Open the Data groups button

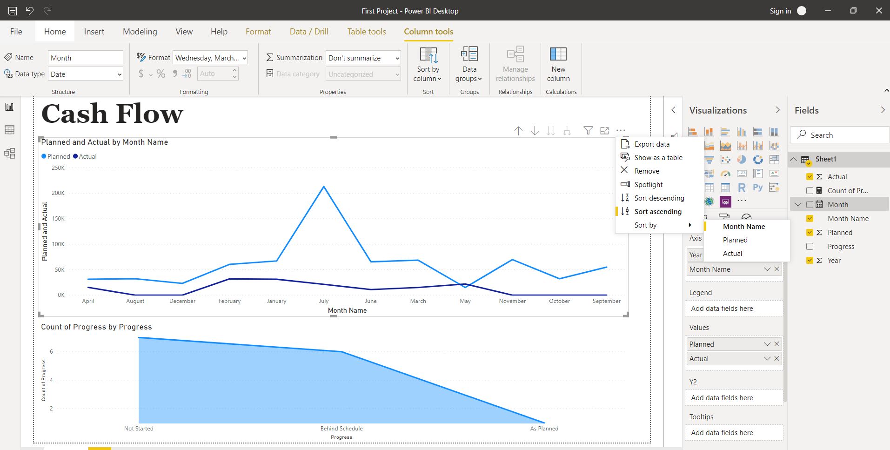[x=469, y=65]
